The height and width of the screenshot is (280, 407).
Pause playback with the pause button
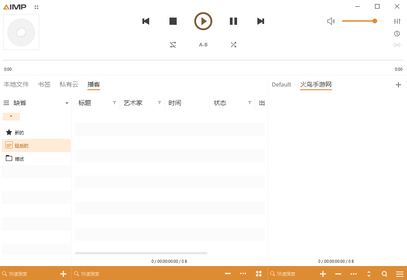tap(233, 21)
